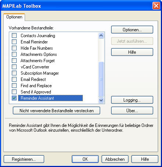This screenshot has width=162, height=167.
Task: Toggle the Hide Fax Numbers checkbox
Action: [14, 48]
